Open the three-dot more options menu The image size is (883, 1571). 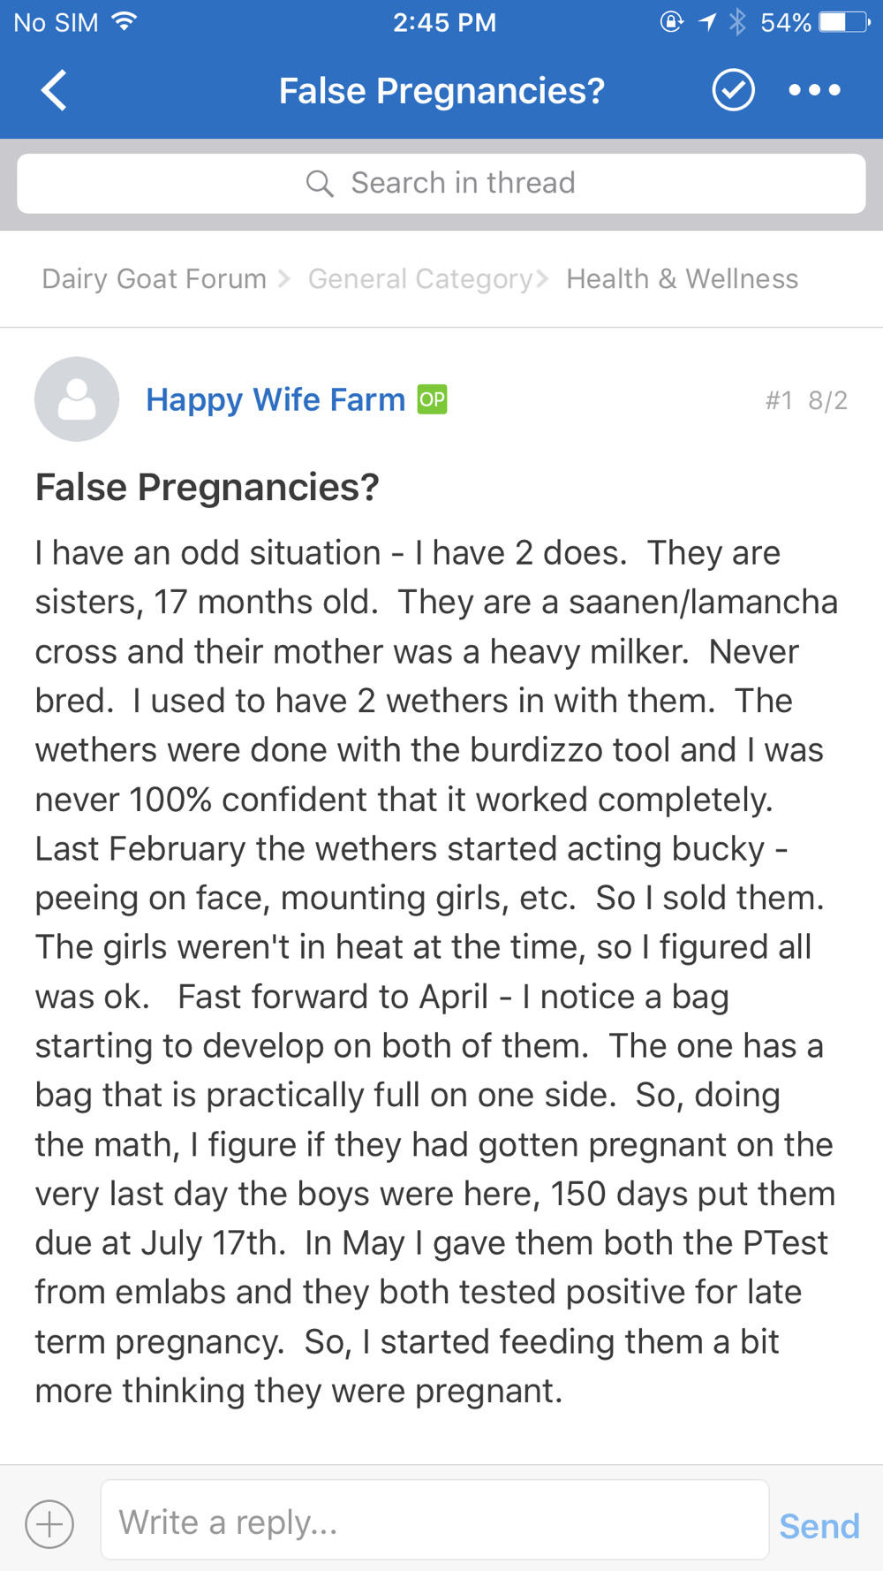coord(814,90)
